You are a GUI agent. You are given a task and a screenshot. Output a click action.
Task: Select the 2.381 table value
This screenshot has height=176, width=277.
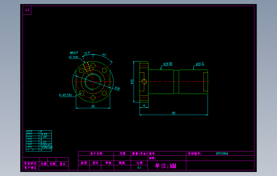(43, 137)
